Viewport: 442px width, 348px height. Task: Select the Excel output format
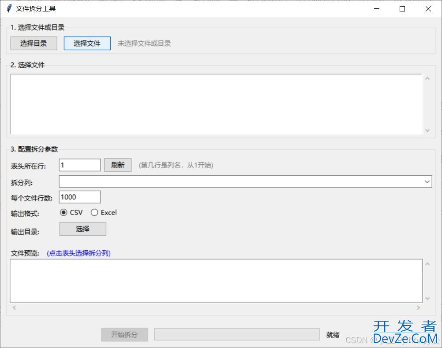tap(94, 212)
